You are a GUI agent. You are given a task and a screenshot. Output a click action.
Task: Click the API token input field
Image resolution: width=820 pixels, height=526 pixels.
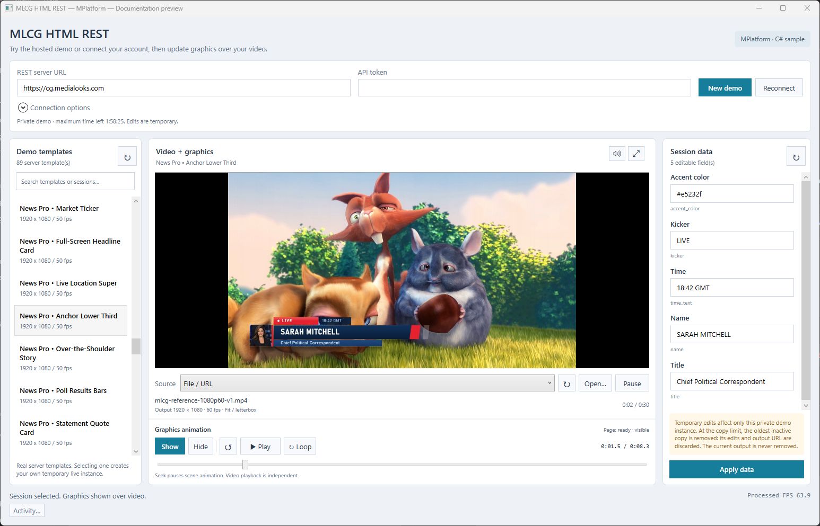[524, 88]
